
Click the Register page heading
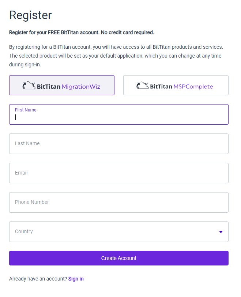[x=30, y=15]
